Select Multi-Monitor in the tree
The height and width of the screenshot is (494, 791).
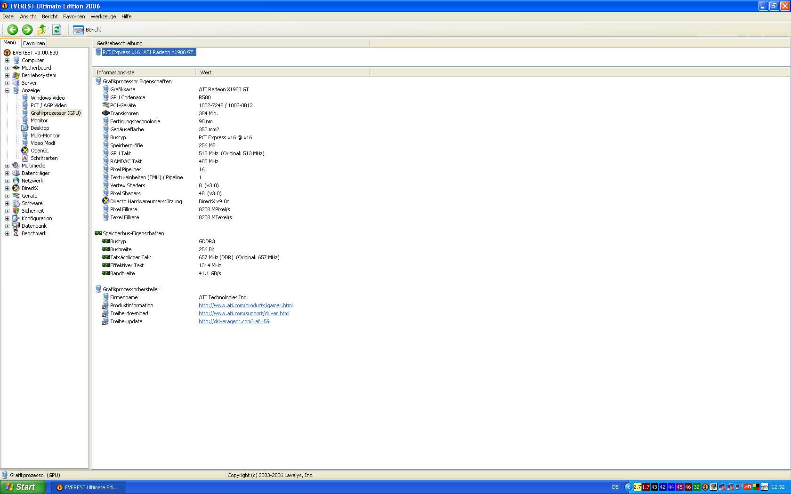click(x=45, y=135)
